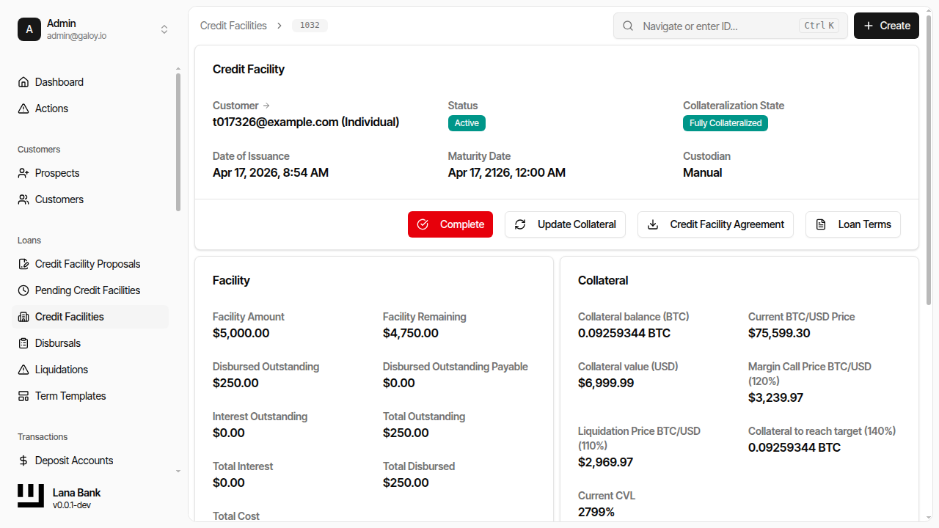Select the Dashboard house icon in sidebar
The image size is (939, 528).
click(x=23, y=81)
